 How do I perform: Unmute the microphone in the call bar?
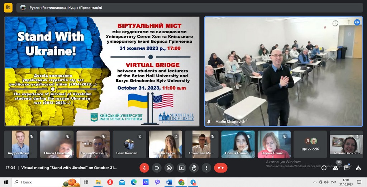(x=144, y=168)
